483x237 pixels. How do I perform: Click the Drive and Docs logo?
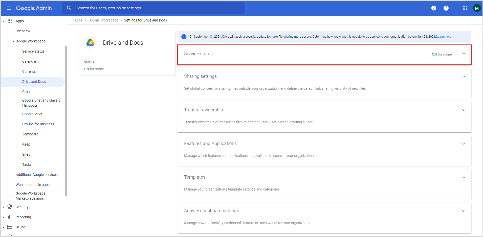click(x=90, y=42)
